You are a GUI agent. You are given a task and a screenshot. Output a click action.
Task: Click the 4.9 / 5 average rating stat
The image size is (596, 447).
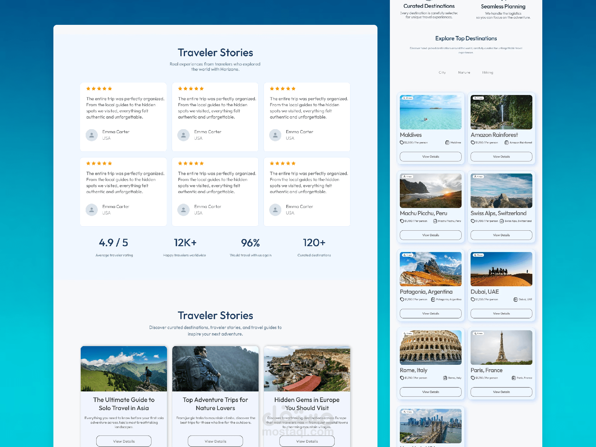click(114, 243)
